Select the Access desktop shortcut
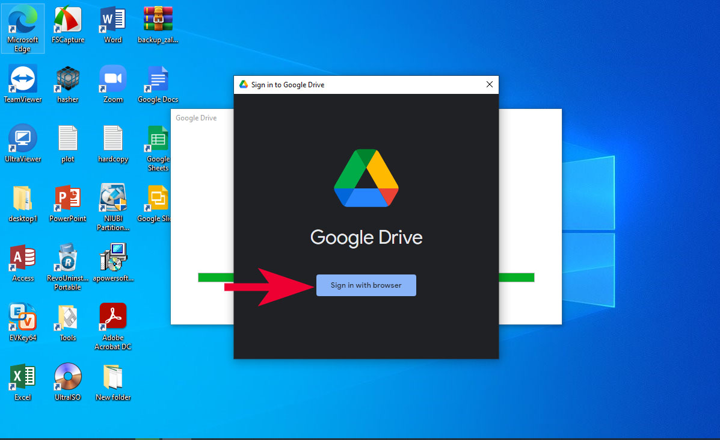This screenshot has width=720, height=440. tap(22, 263)
